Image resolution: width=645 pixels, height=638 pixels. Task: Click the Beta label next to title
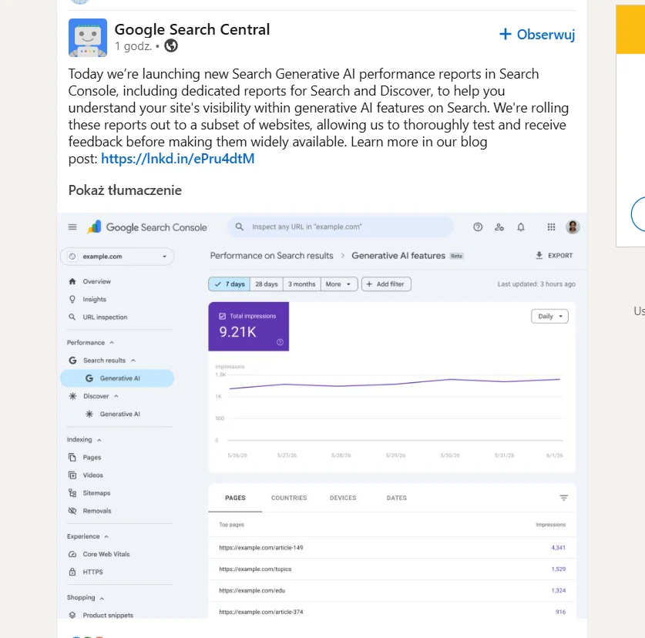tap(456, 256)
